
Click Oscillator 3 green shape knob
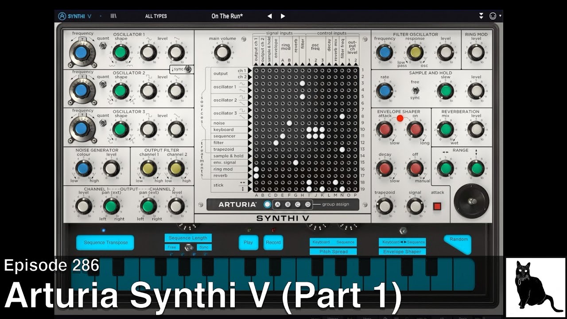[120, 129]
